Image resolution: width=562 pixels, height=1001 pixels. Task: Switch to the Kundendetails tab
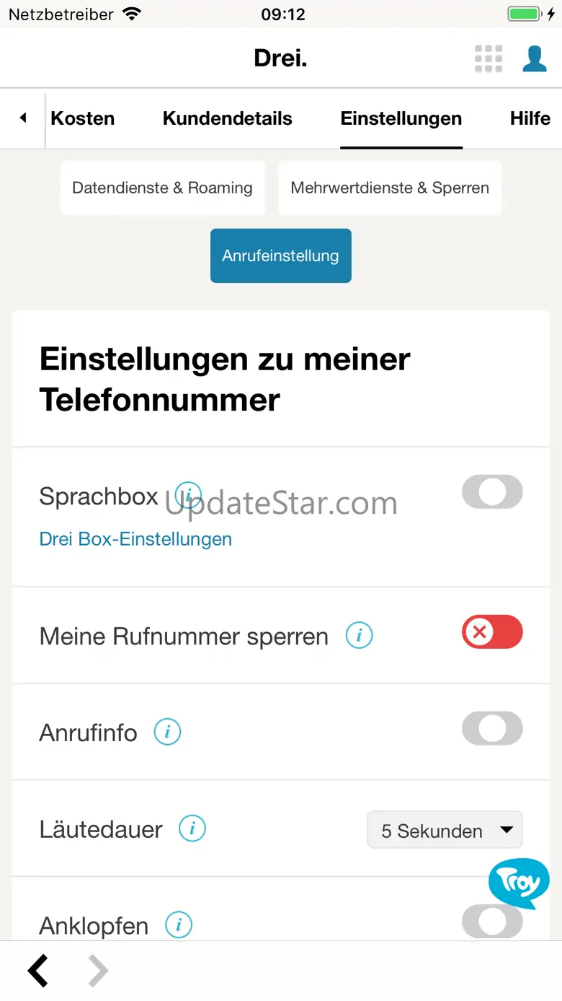[228, 118]
